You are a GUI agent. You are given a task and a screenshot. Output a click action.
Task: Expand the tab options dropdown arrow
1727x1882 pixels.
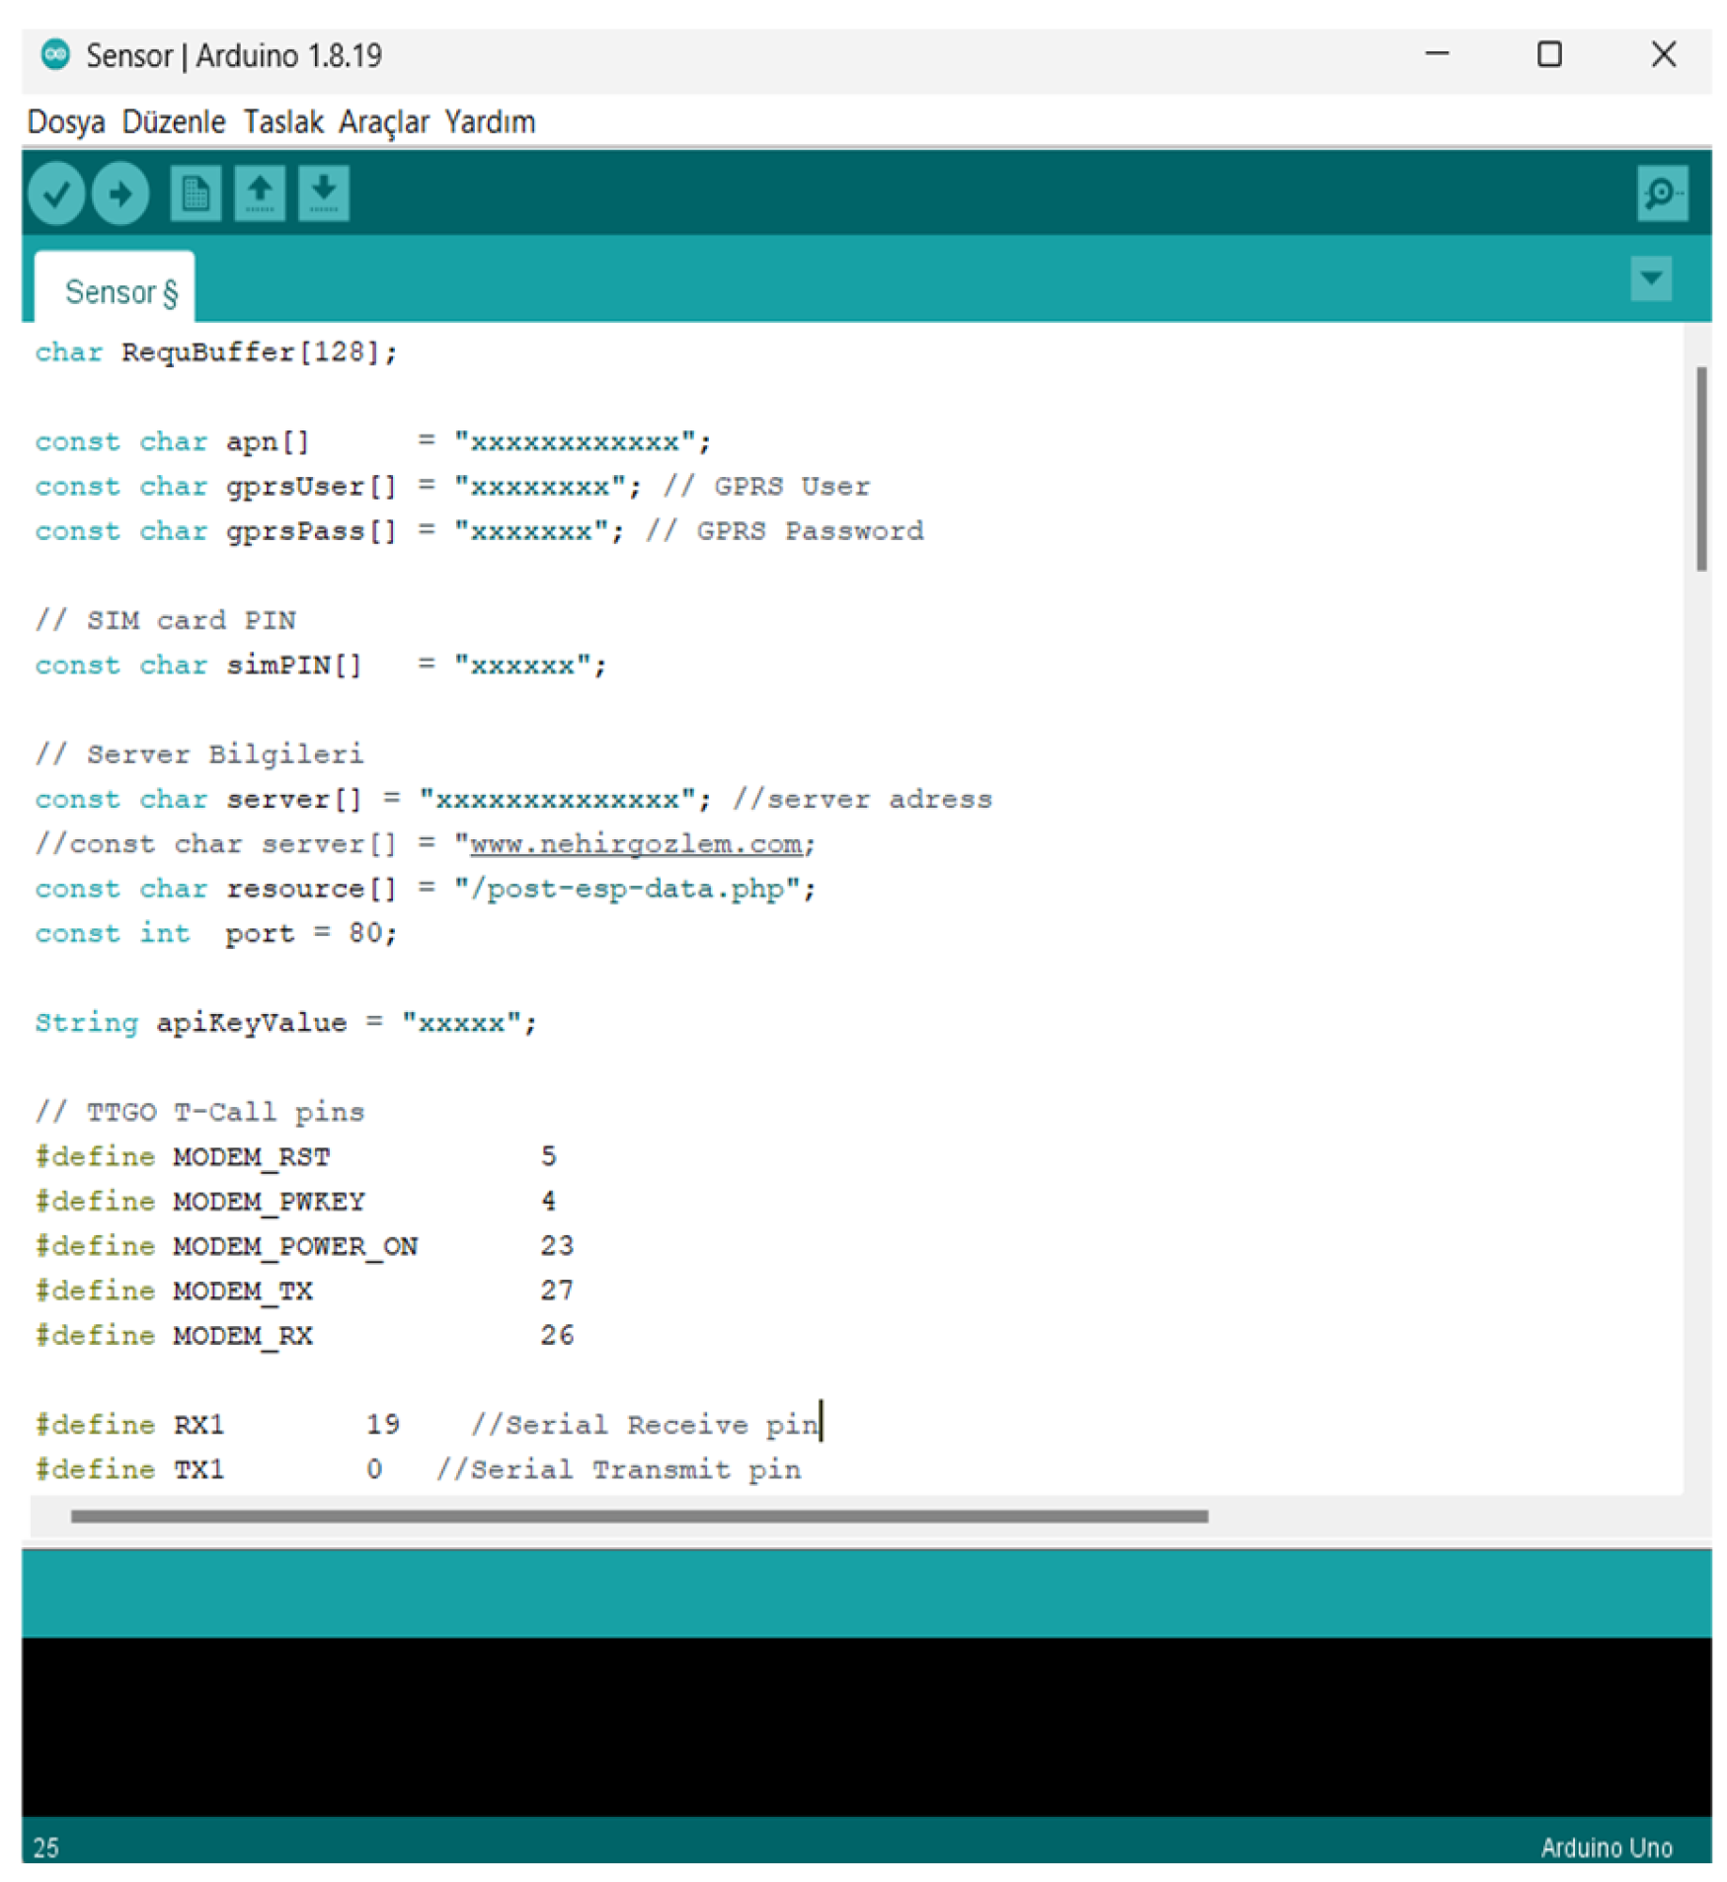1649,278
